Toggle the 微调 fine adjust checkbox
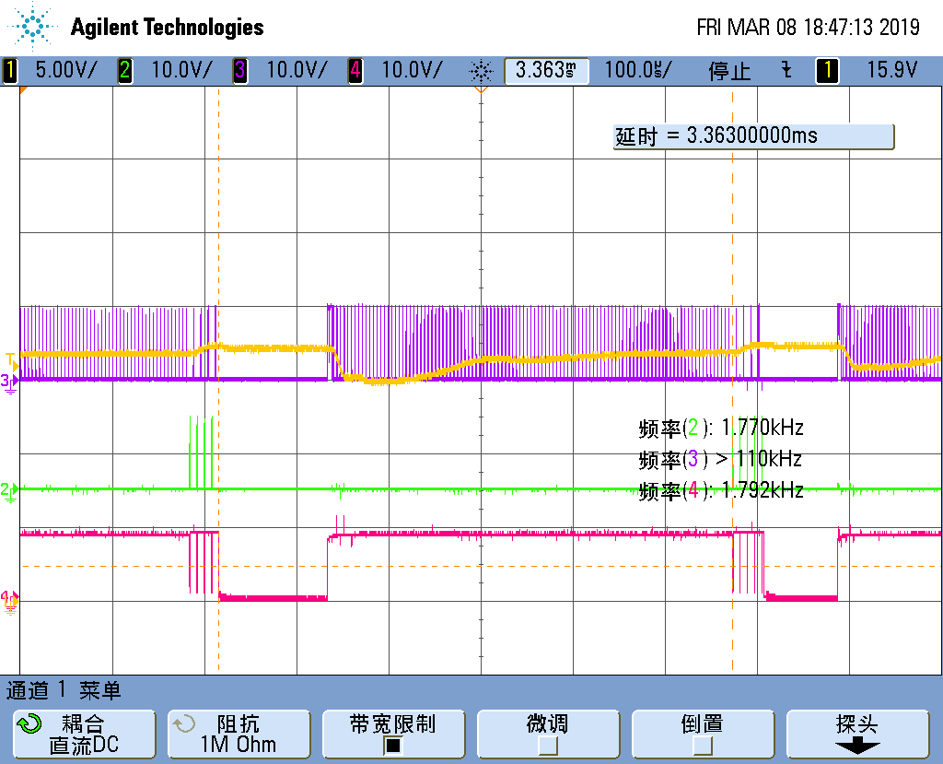The width and height of the screenshot is (943, 764). [x=547, y=746]
